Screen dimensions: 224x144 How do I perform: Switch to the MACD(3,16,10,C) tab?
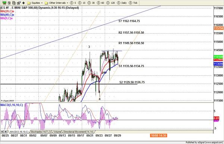pos(19,132)
